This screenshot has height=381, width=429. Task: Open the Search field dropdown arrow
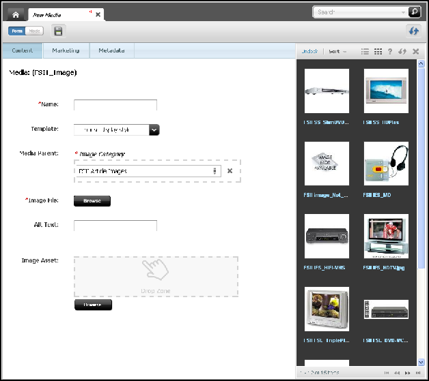click(403, 12)
